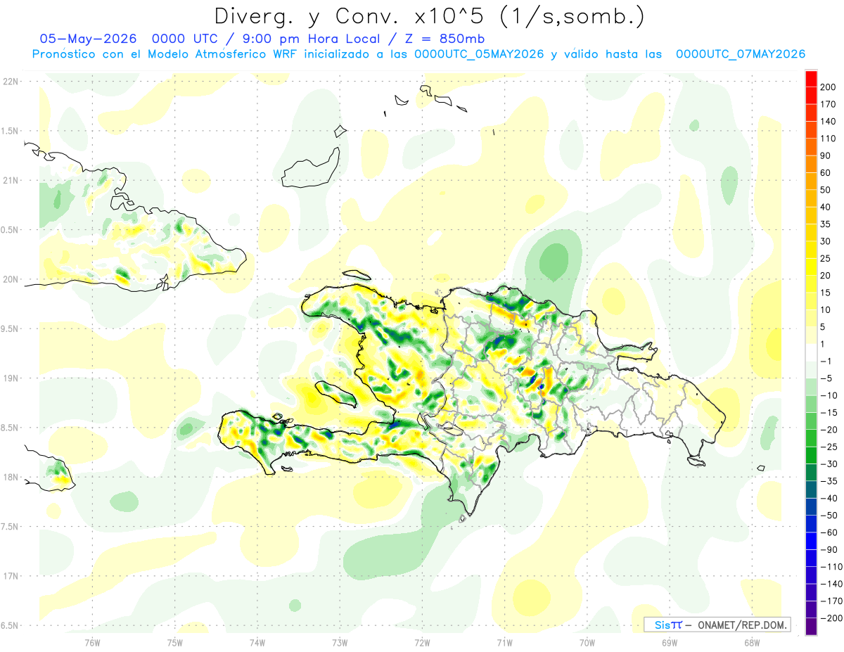
Task: Click the 20N latitude axis label
Action: coord(10,279)
